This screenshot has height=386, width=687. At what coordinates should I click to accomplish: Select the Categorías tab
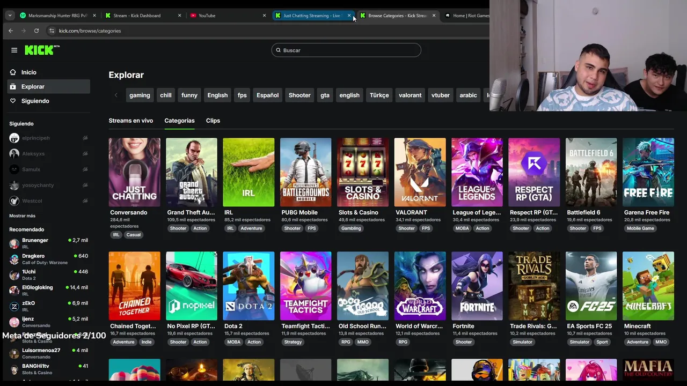coord(179,121)
